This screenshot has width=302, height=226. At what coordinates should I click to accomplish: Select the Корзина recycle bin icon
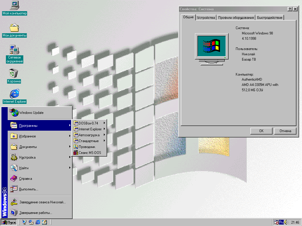[14, 76]
